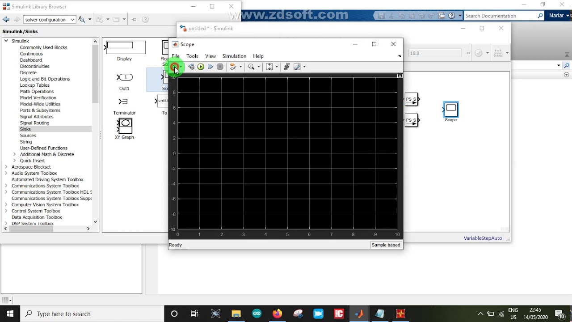Open measurements dropdown arrow in Scope
Image resolution: width=572 pixels, height=322 pixels.
pos(304,67)
